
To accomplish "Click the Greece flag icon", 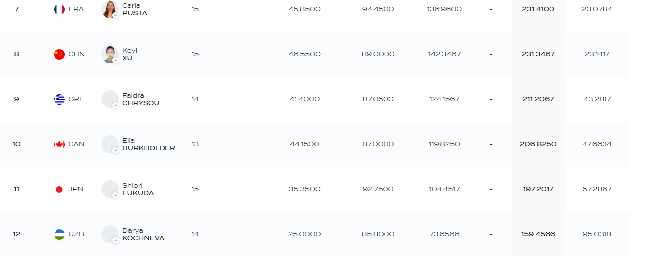I will coord(59,99).
